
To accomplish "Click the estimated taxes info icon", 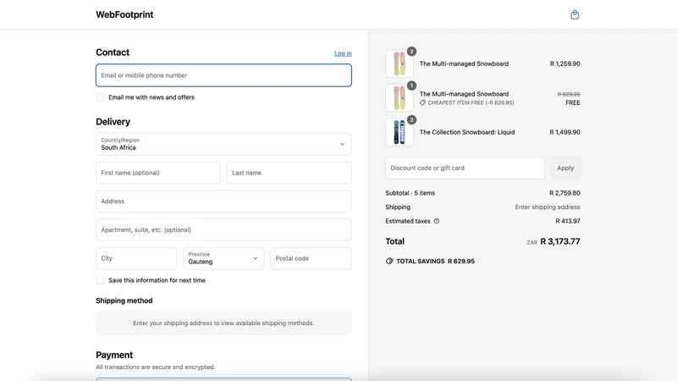I will tap(437, 221).
